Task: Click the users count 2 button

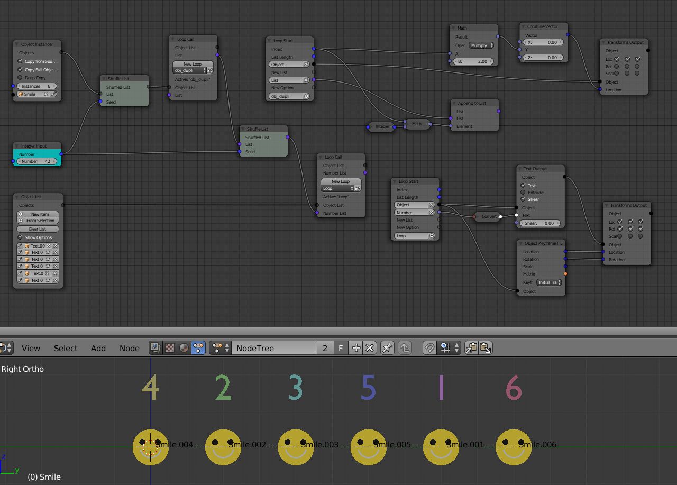Action: (325, 348)
